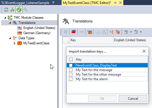Image resolution: width=152 pixels, height=108 pixels.
Task: Click the import translation keys event icon
Action: point(89,32)
